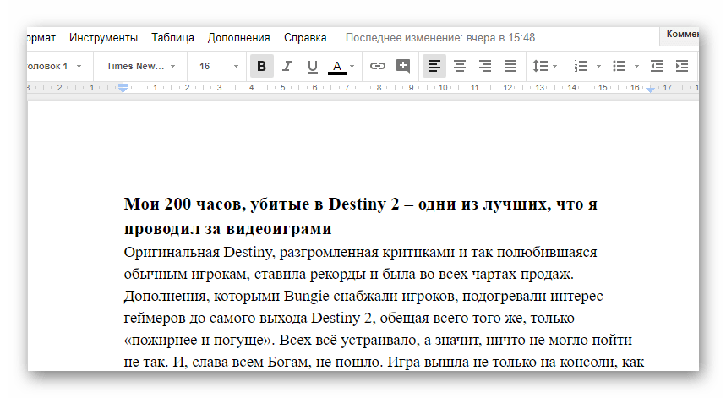Decrease the paragraph indent
The height and width of the screenshot is (398, 726).
click(657, 66)
